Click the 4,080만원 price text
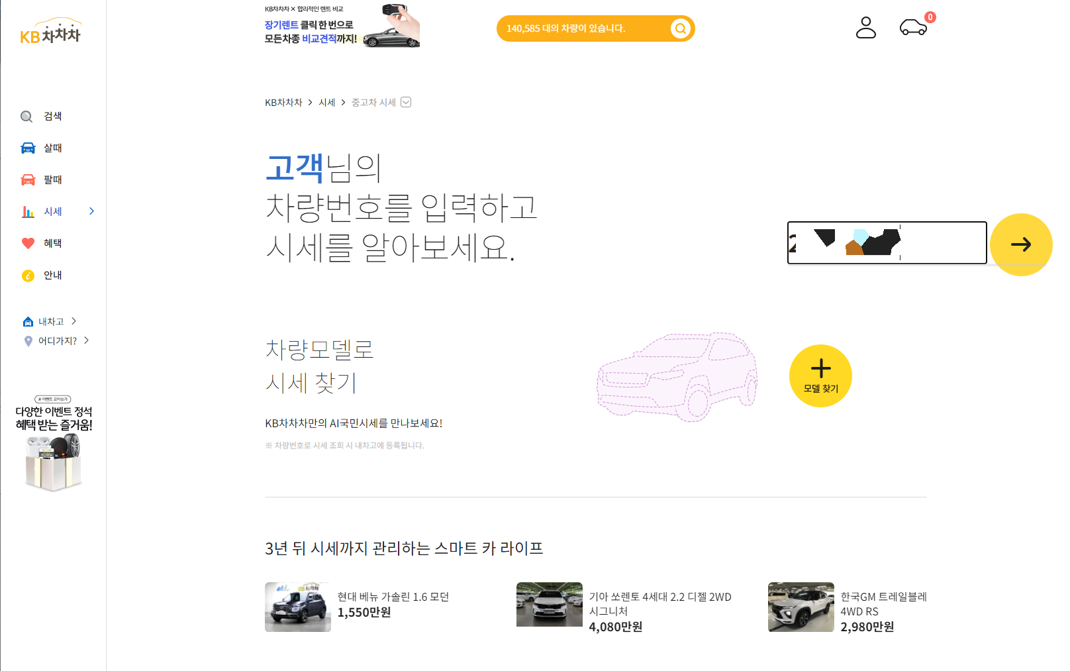Screen dimensions: 1070x671 tap(616, 627)
